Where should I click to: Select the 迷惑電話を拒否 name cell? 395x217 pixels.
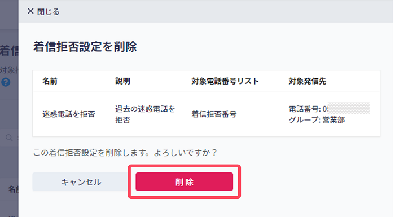[x=69, y=114]
